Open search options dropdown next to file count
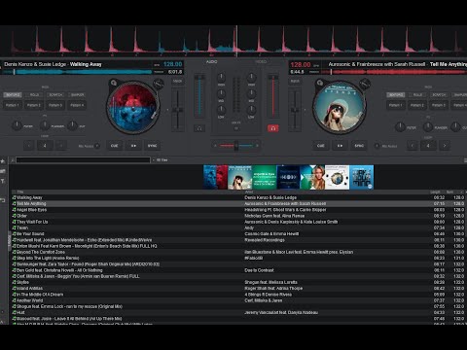This screenshot has height=350, width=467. (154, 160)
